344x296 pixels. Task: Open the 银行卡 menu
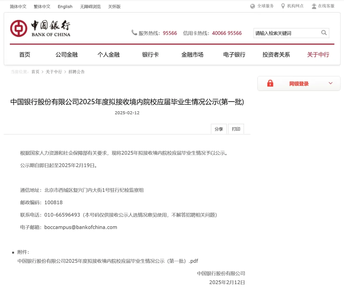(150, 55)
